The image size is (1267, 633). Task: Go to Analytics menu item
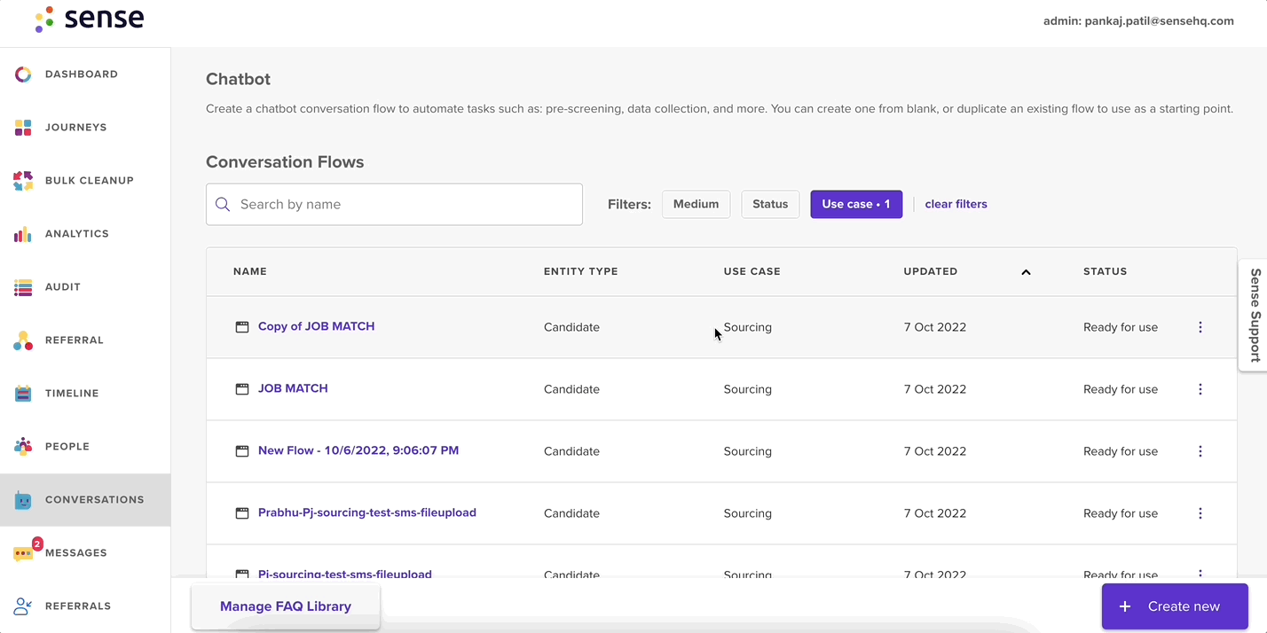(76, 234)
